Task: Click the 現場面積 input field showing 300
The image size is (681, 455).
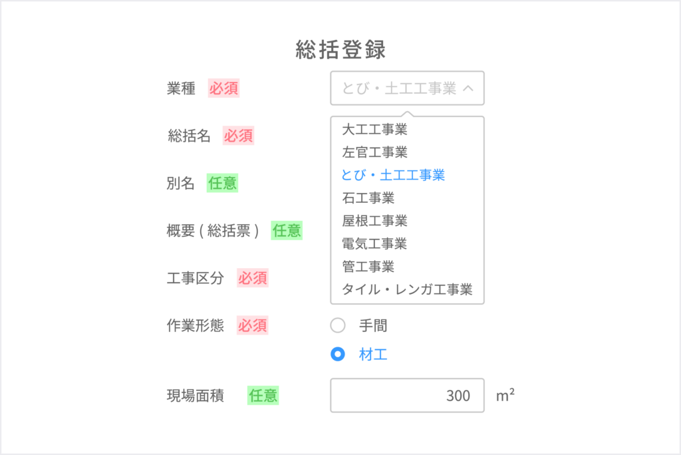Action: [407, 395]
